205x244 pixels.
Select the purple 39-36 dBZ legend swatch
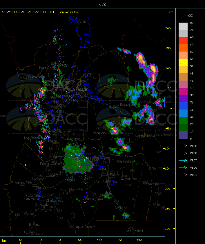tap(183, 99)
